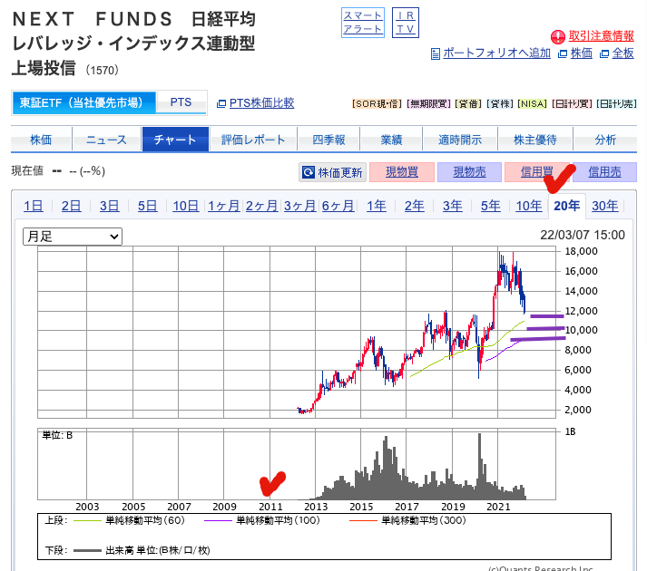Click the refresh icon on 株価更新 button
The width and height of the screenshot is (647, 571).
pyautogui.click(x=309, y=172)
